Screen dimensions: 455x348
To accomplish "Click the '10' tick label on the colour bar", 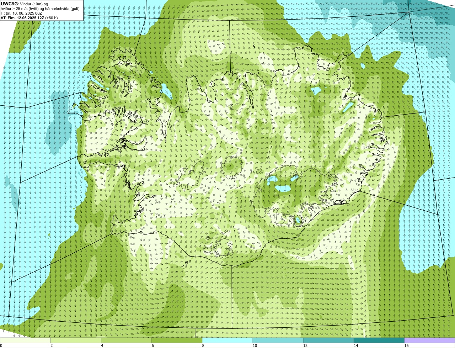I will 255,346.
